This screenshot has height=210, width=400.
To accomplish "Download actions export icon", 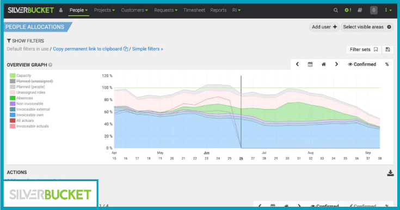I will point(390,173).
